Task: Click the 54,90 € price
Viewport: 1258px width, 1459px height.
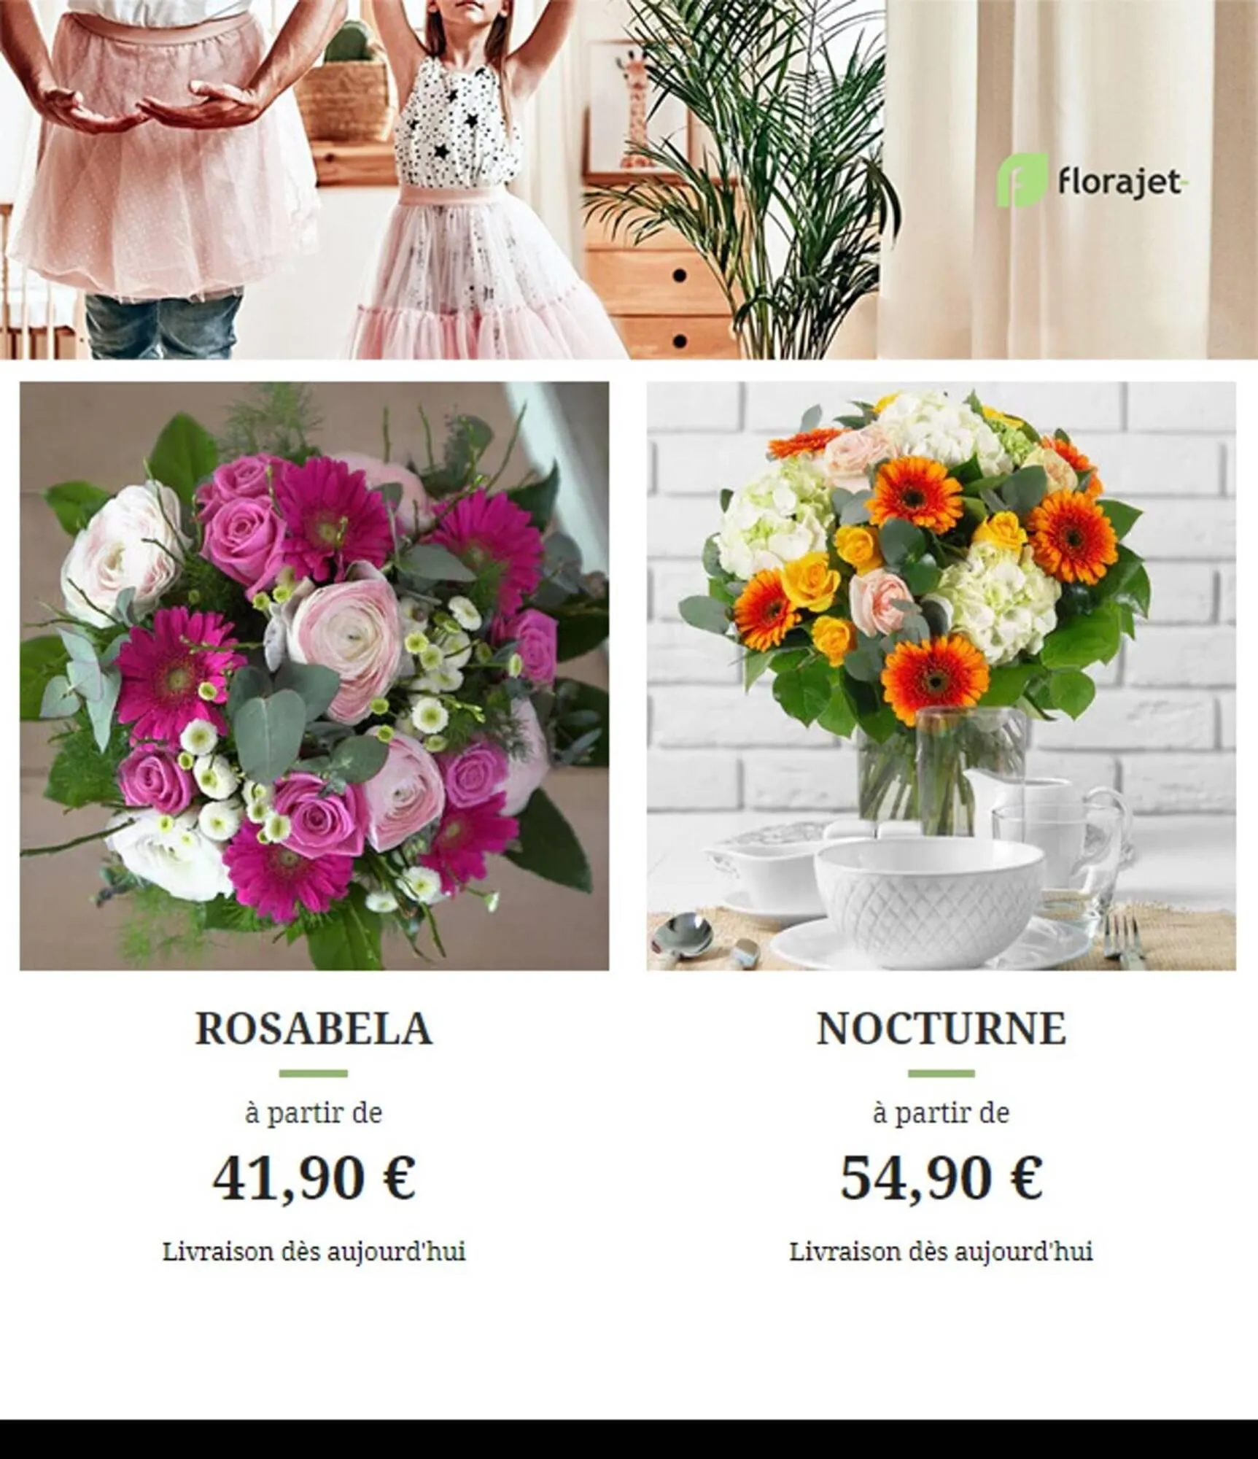Action: click(x=941, y=1177)
